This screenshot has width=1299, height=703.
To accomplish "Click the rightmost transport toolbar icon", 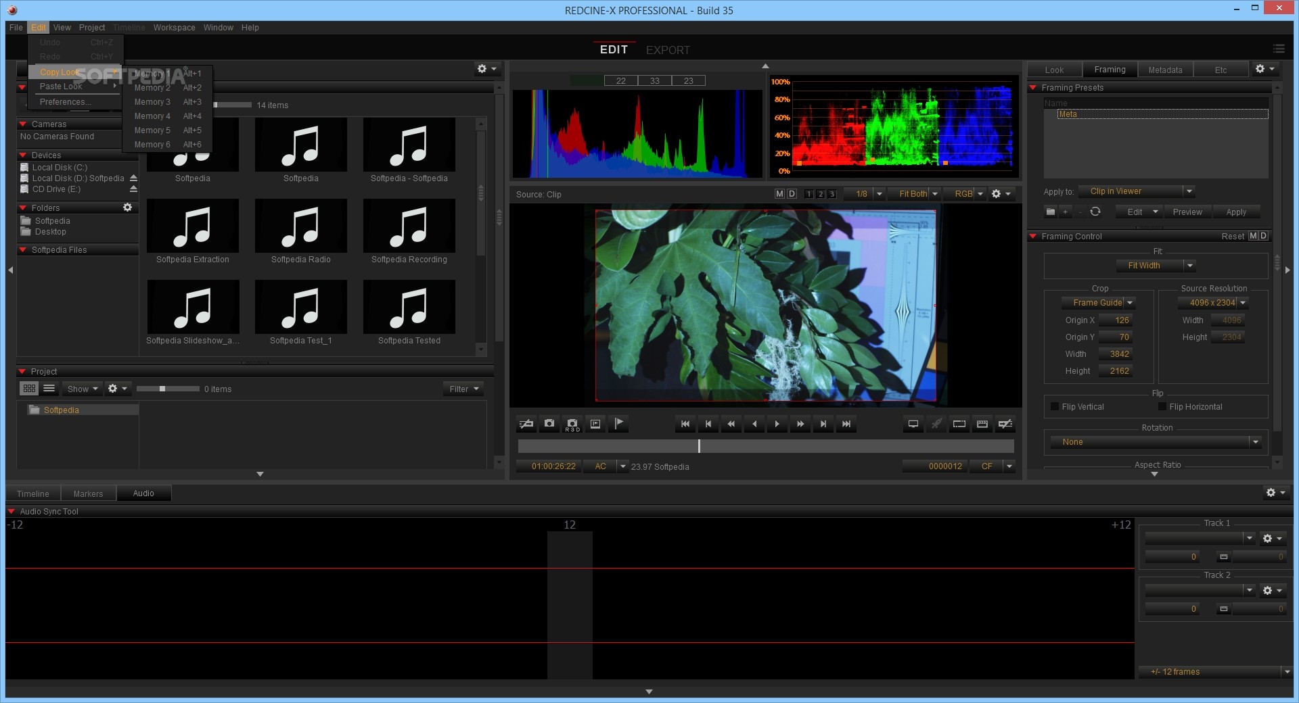I will coord(1005,424).
